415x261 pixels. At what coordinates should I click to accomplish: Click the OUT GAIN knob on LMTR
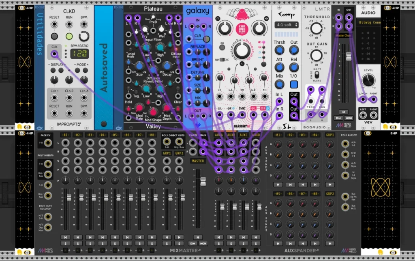coord(316,55)
